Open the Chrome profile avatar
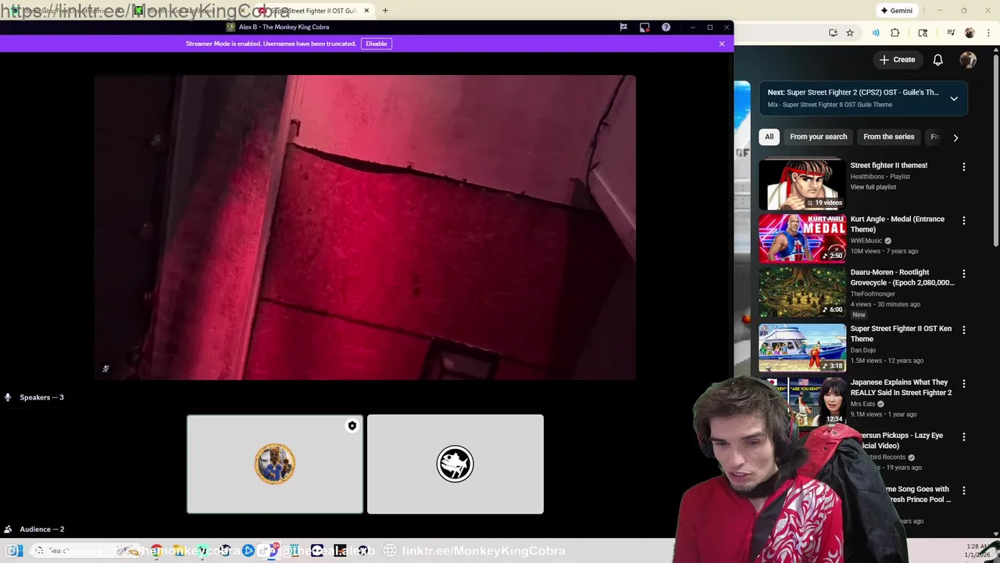 click(970, 33)
